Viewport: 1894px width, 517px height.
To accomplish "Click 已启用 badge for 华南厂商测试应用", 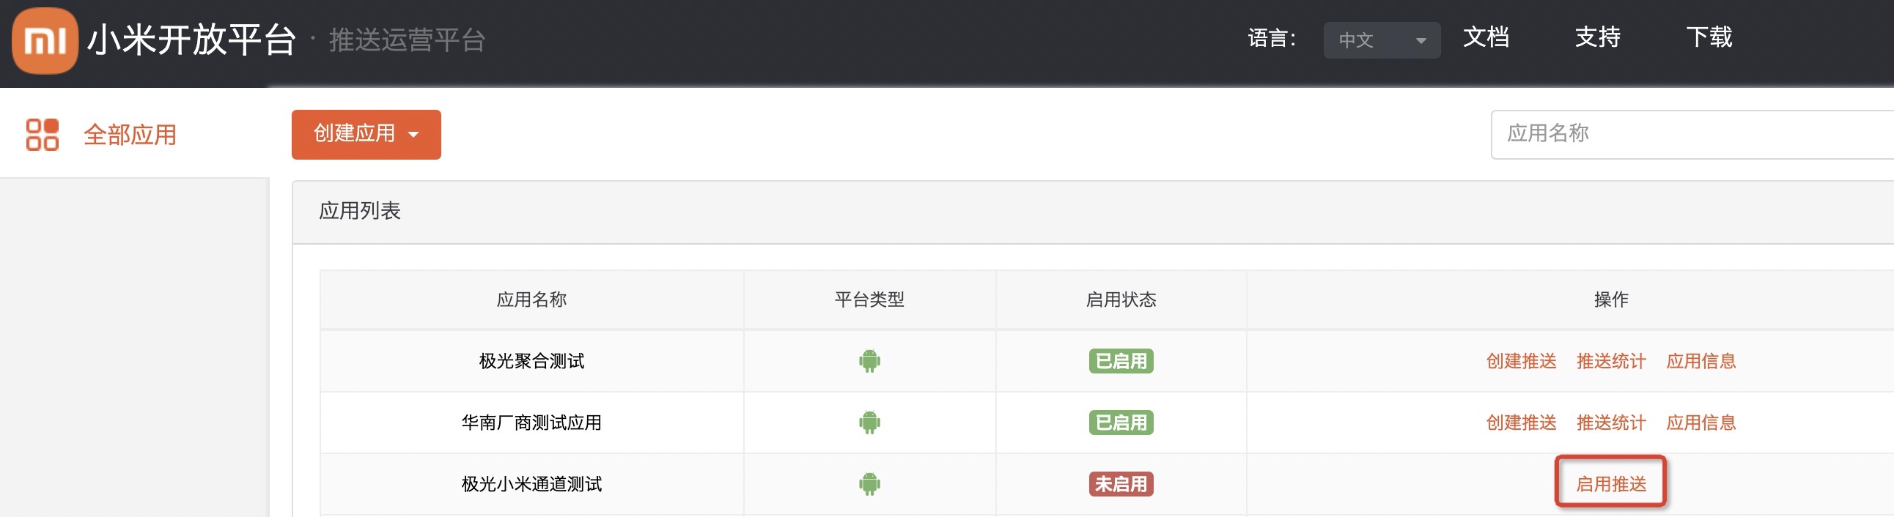I will [x=1121, y=423].
